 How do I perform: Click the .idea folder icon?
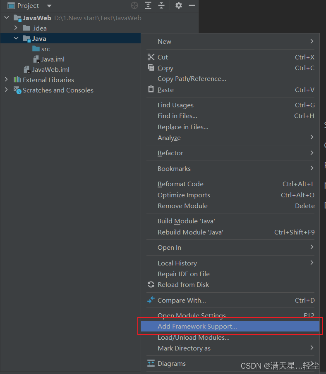click(26, 28)
